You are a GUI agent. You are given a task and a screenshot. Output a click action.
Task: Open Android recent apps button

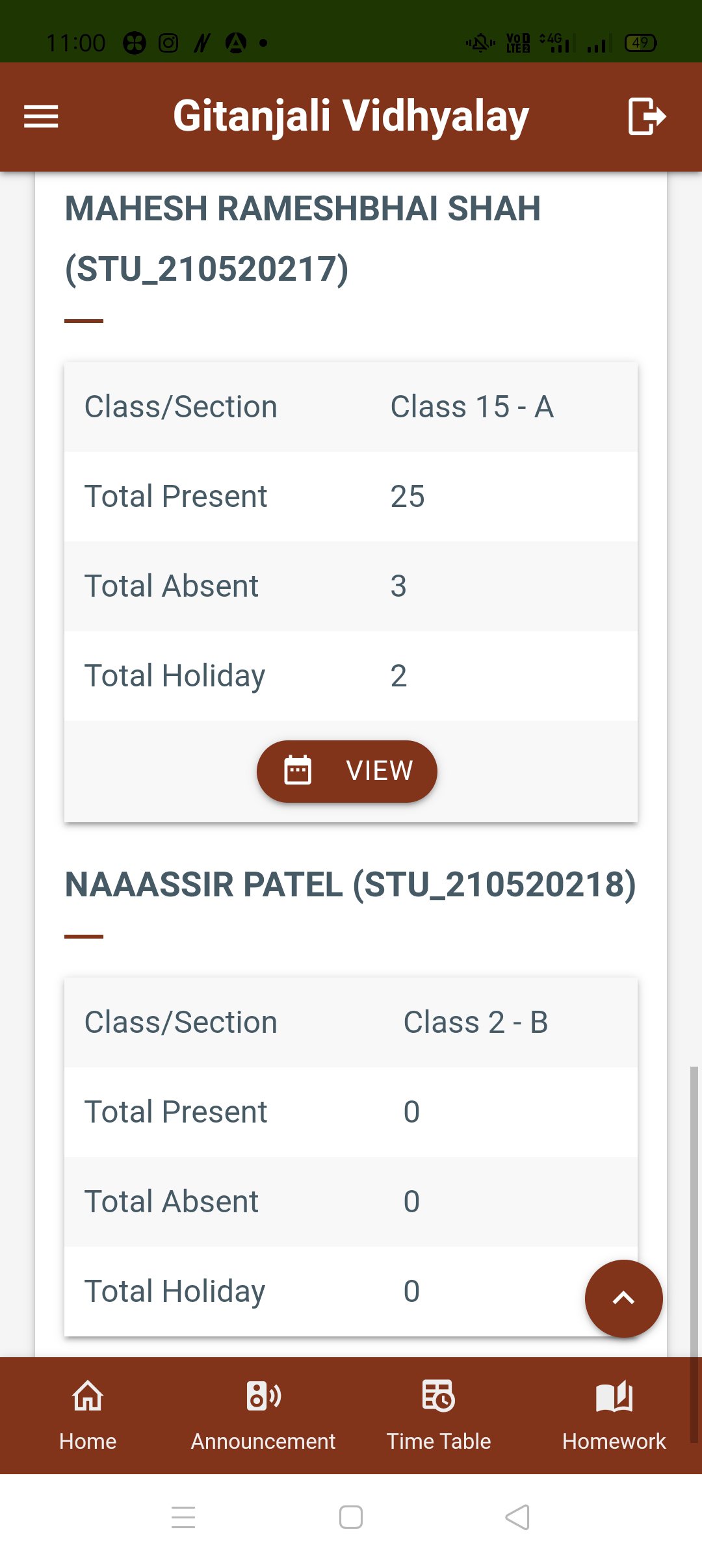183,1517
